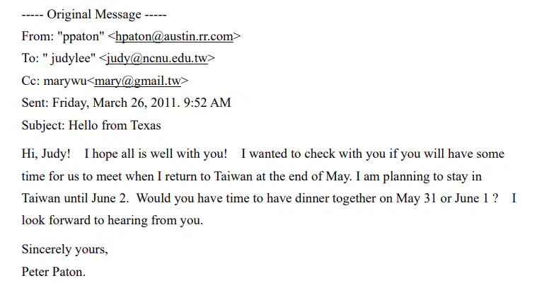Open the mary@gmail.tw email link
The width and height of the screenshot is (537, 288).
[138, 81]
